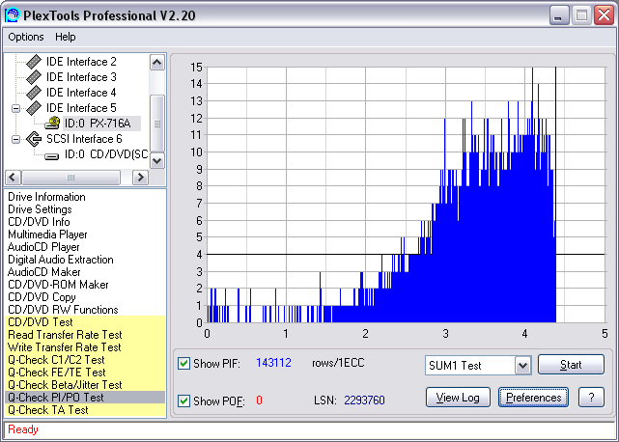Click the PX-716A drive icon
The image size is (619, 442).
52,124
